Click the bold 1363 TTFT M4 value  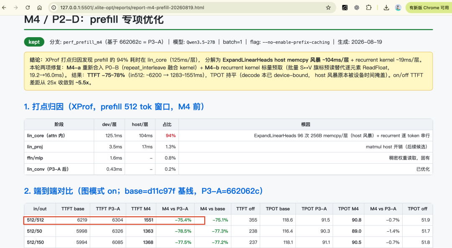(x=148, y=231)
